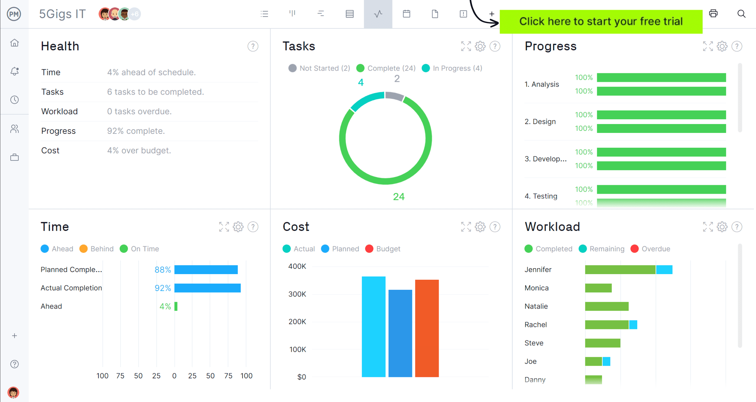This screenshot has height=402, width=756.
Task: Click the people/team members icon
Action: 14,129
